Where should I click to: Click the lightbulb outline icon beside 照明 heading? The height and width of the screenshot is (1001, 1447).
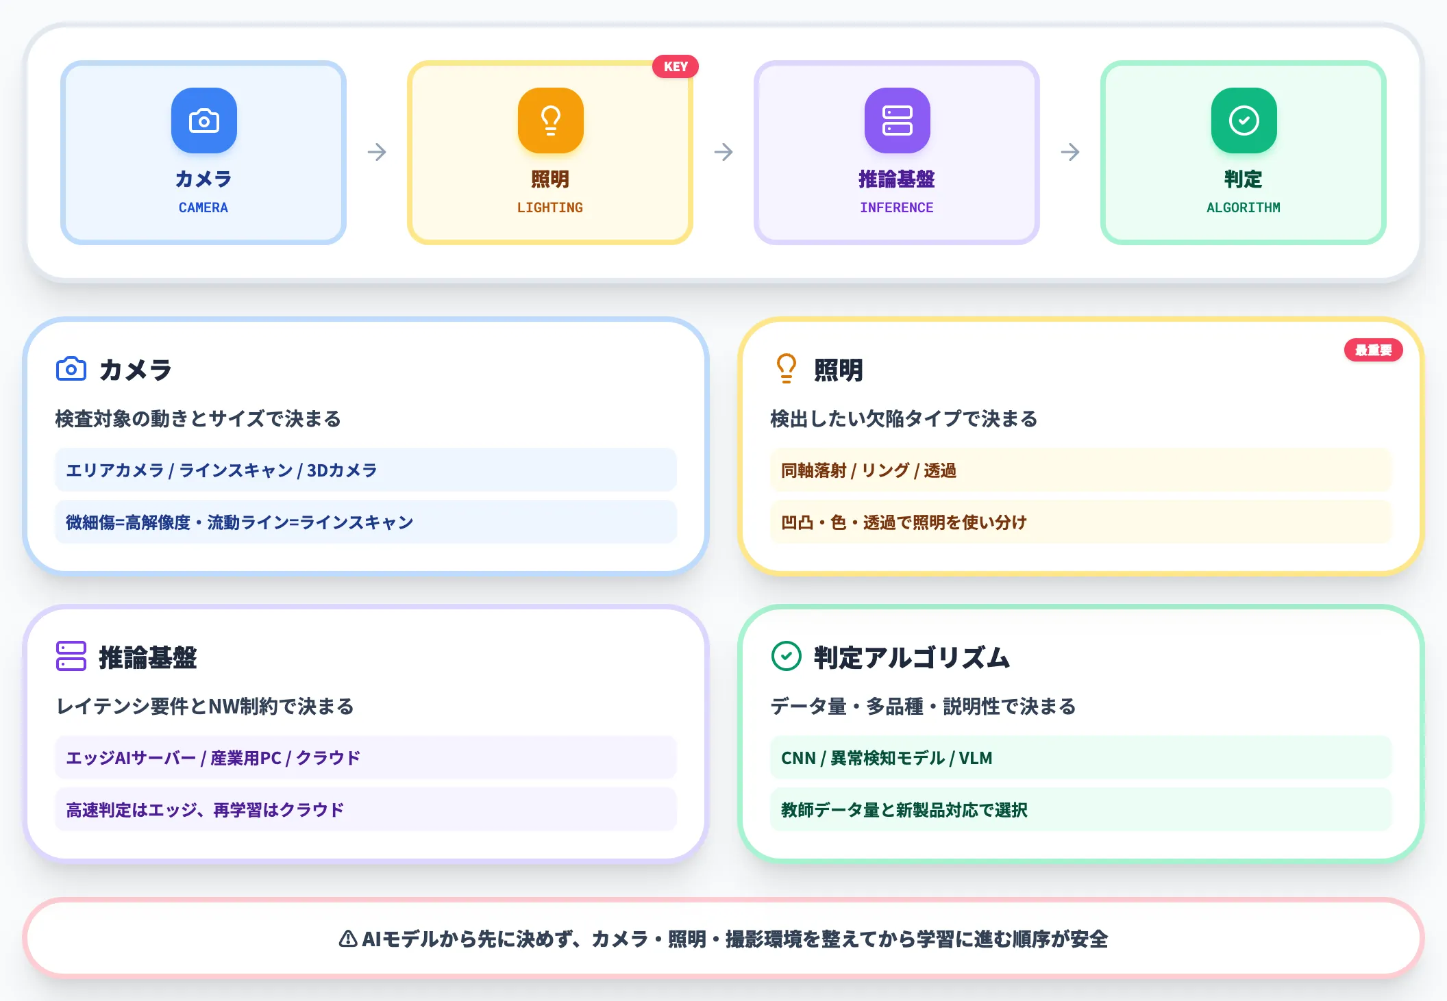click(x=786, y=368)
